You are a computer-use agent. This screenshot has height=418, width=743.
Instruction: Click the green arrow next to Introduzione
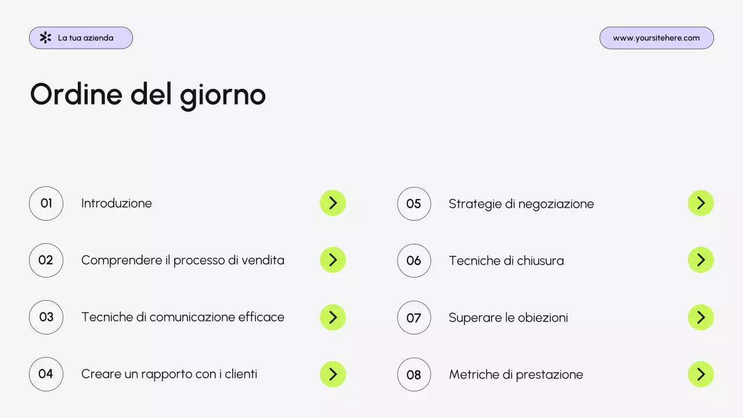tap(333, 203)
